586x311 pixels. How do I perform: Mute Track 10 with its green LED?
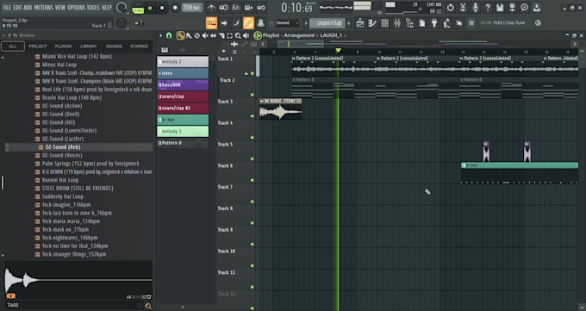click(252, 265)
